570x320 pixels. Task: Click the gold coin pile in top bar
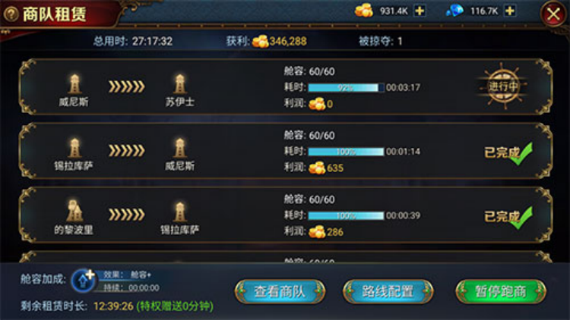coord(364,11)
